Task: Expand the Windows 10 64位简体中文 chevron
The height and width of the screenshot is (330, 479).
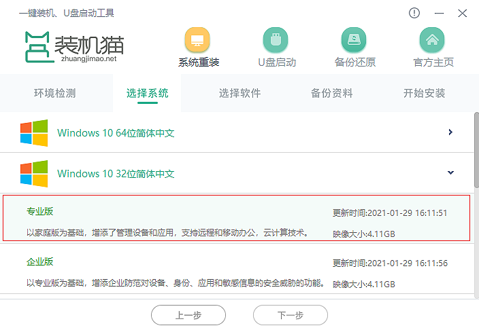Action: (450, 132)
